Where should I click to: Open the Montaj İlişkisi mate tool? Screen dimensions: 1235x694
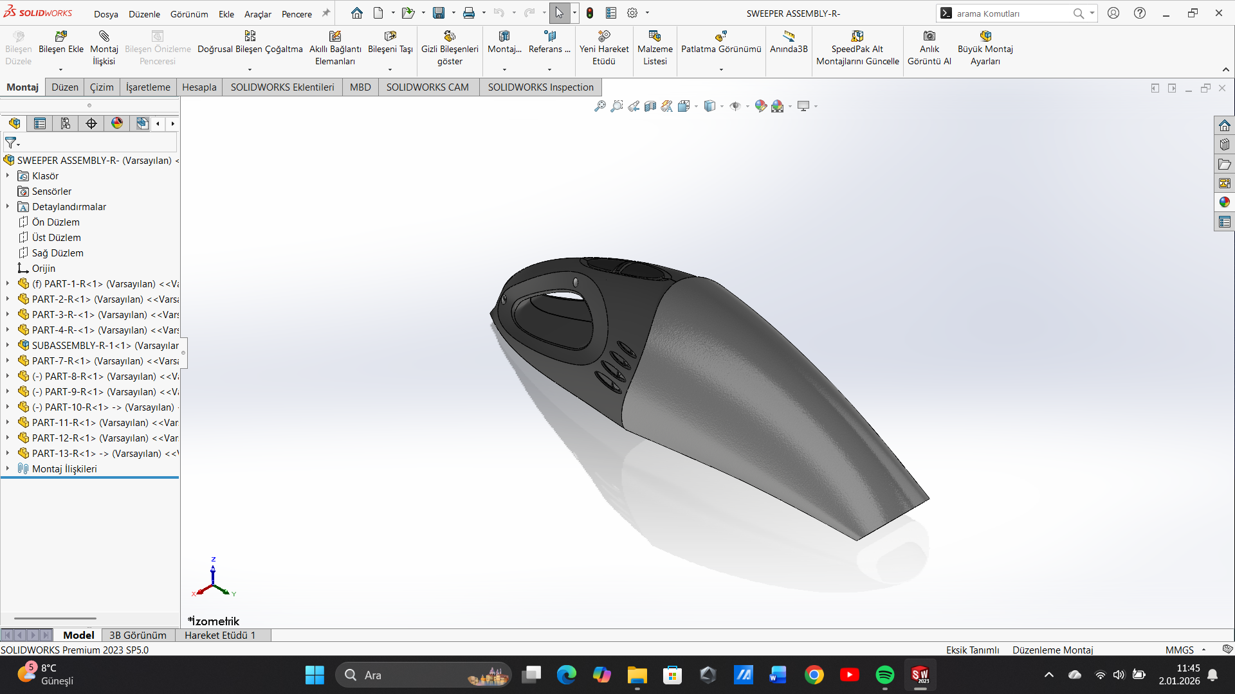pyautogui.click(x=104, y=37)
